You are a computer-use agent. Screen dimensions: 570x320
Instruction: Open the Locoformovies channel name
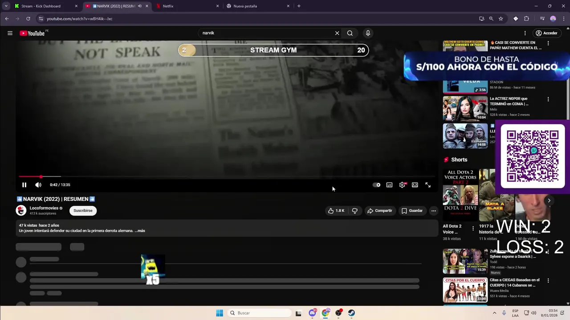pyautogui.click(x=44, y=208)
